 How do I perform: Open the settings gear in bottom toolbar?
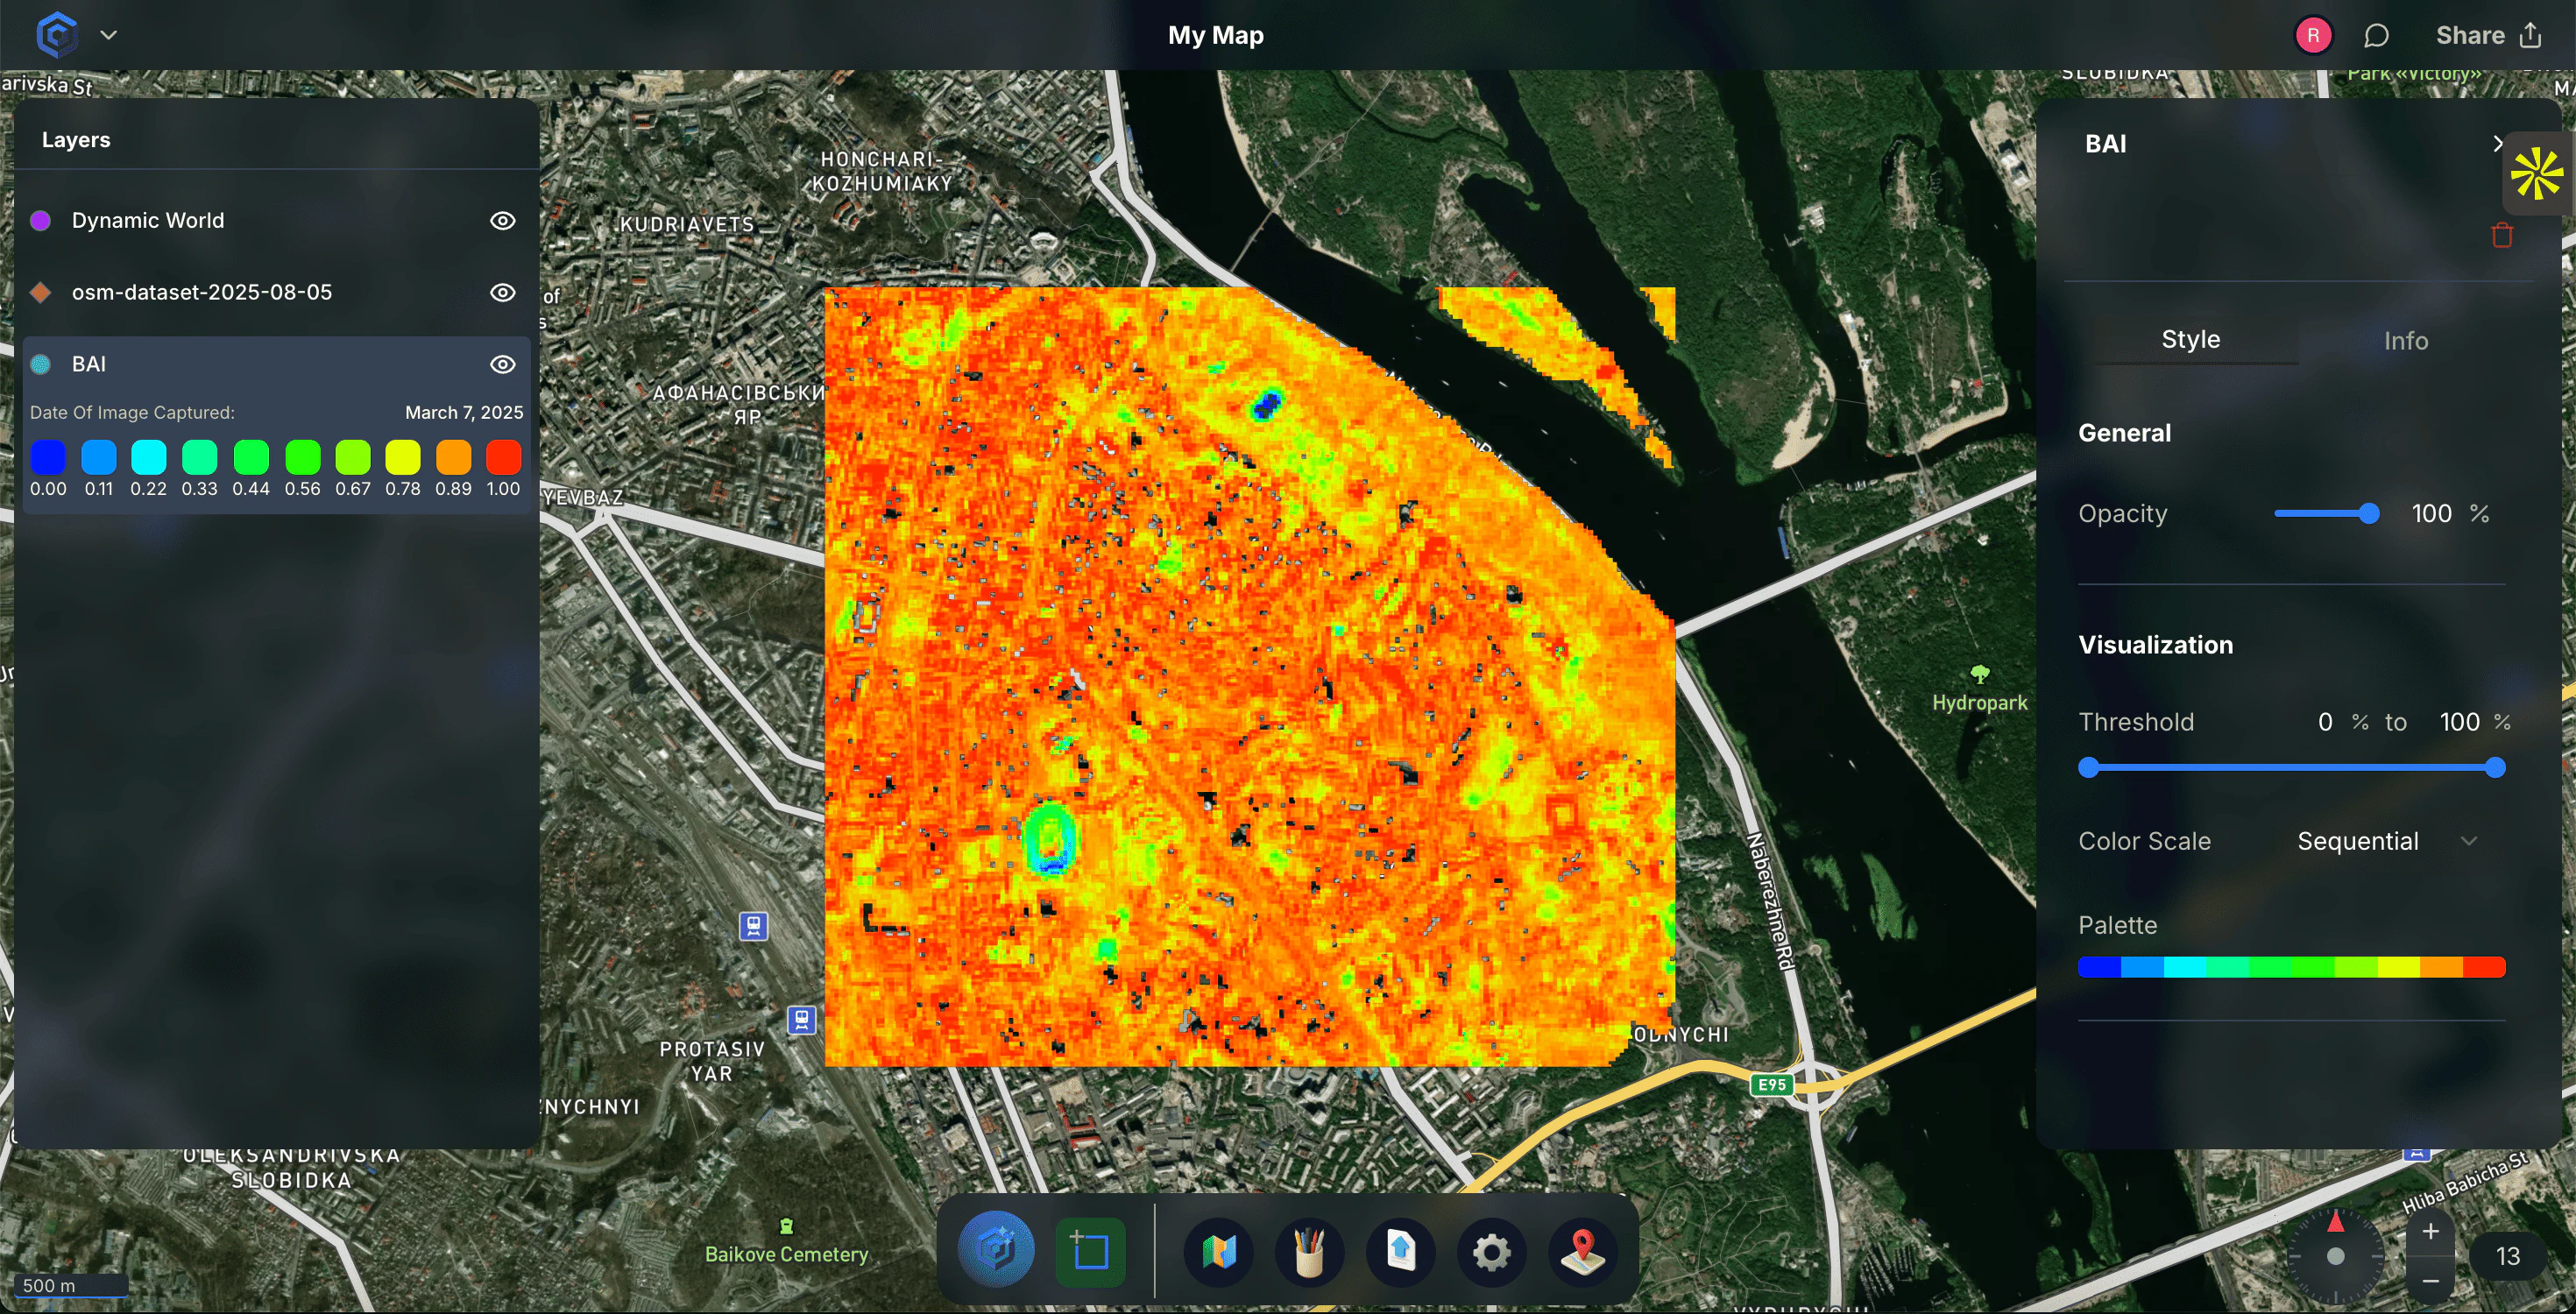click(x=1491, y=1251)
